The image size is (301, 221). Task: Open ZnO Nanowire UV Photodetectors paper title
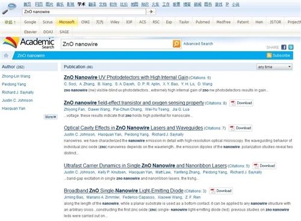point(126,77)
